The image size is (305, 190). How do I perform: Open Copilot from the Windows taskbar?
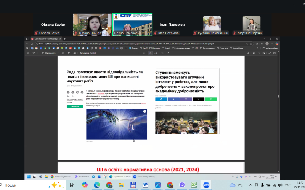(x=84, y=185)
